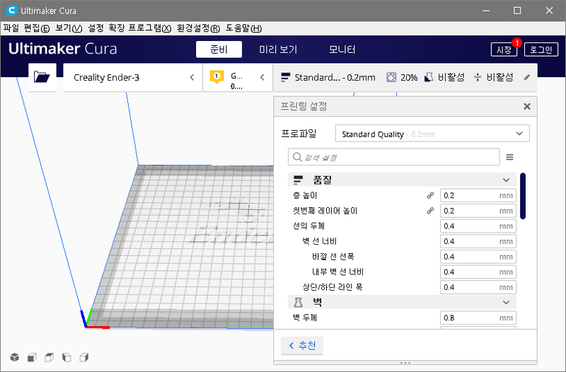Click the 벽 두께 value field

pos(478,318)
